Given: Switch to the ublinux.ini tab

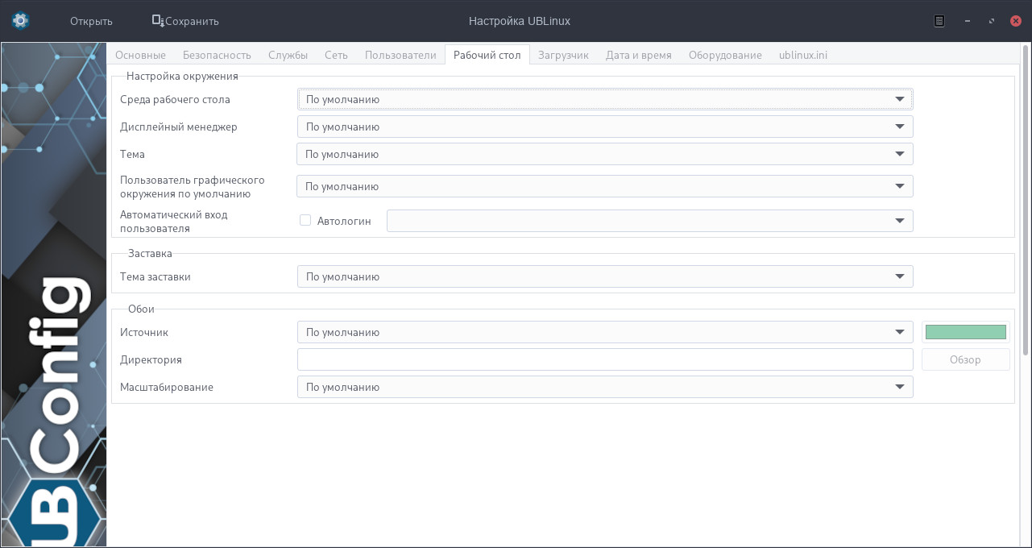Looking at the screenshot, I should [802, 55].
